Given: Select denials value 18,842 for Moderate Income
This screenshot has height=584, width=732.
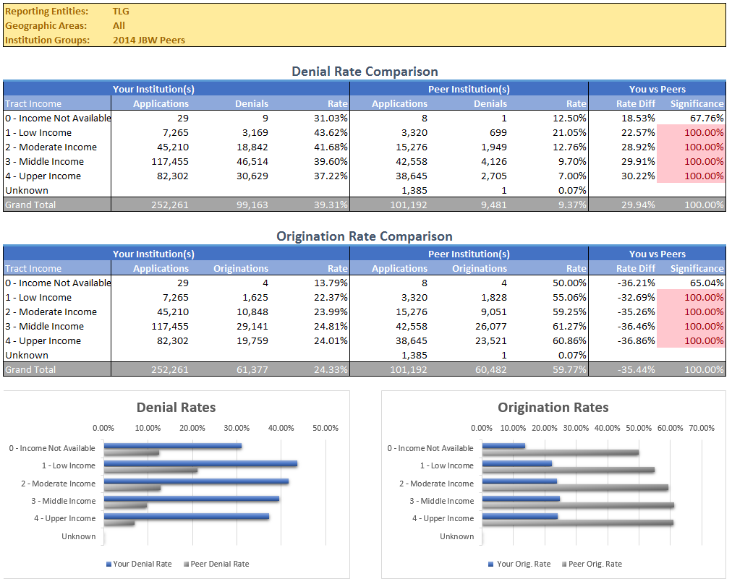Looking at the screenshot, I should tap(252, 147).
